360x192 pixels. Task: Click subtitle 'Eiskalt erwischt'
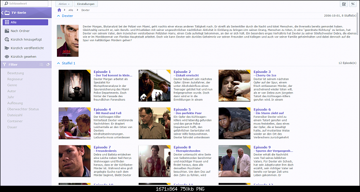(x=187, y=75)
